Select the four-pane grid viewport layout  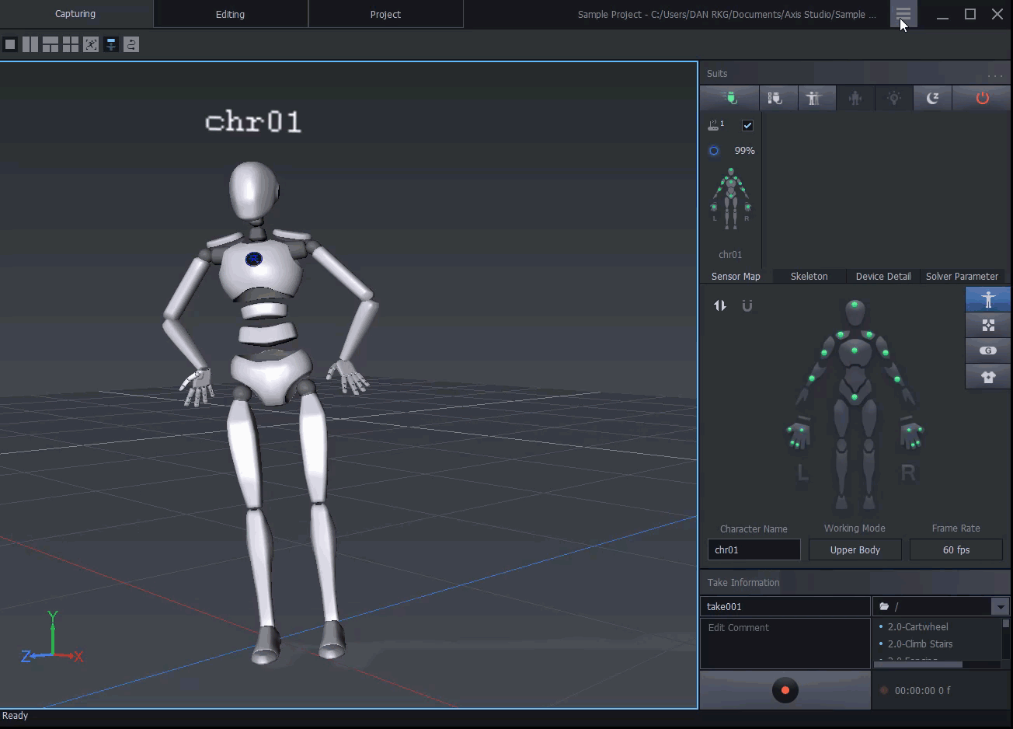pos(71,45)
